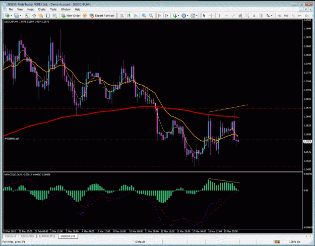Switch to H4 timeframe

coord(300,16)
